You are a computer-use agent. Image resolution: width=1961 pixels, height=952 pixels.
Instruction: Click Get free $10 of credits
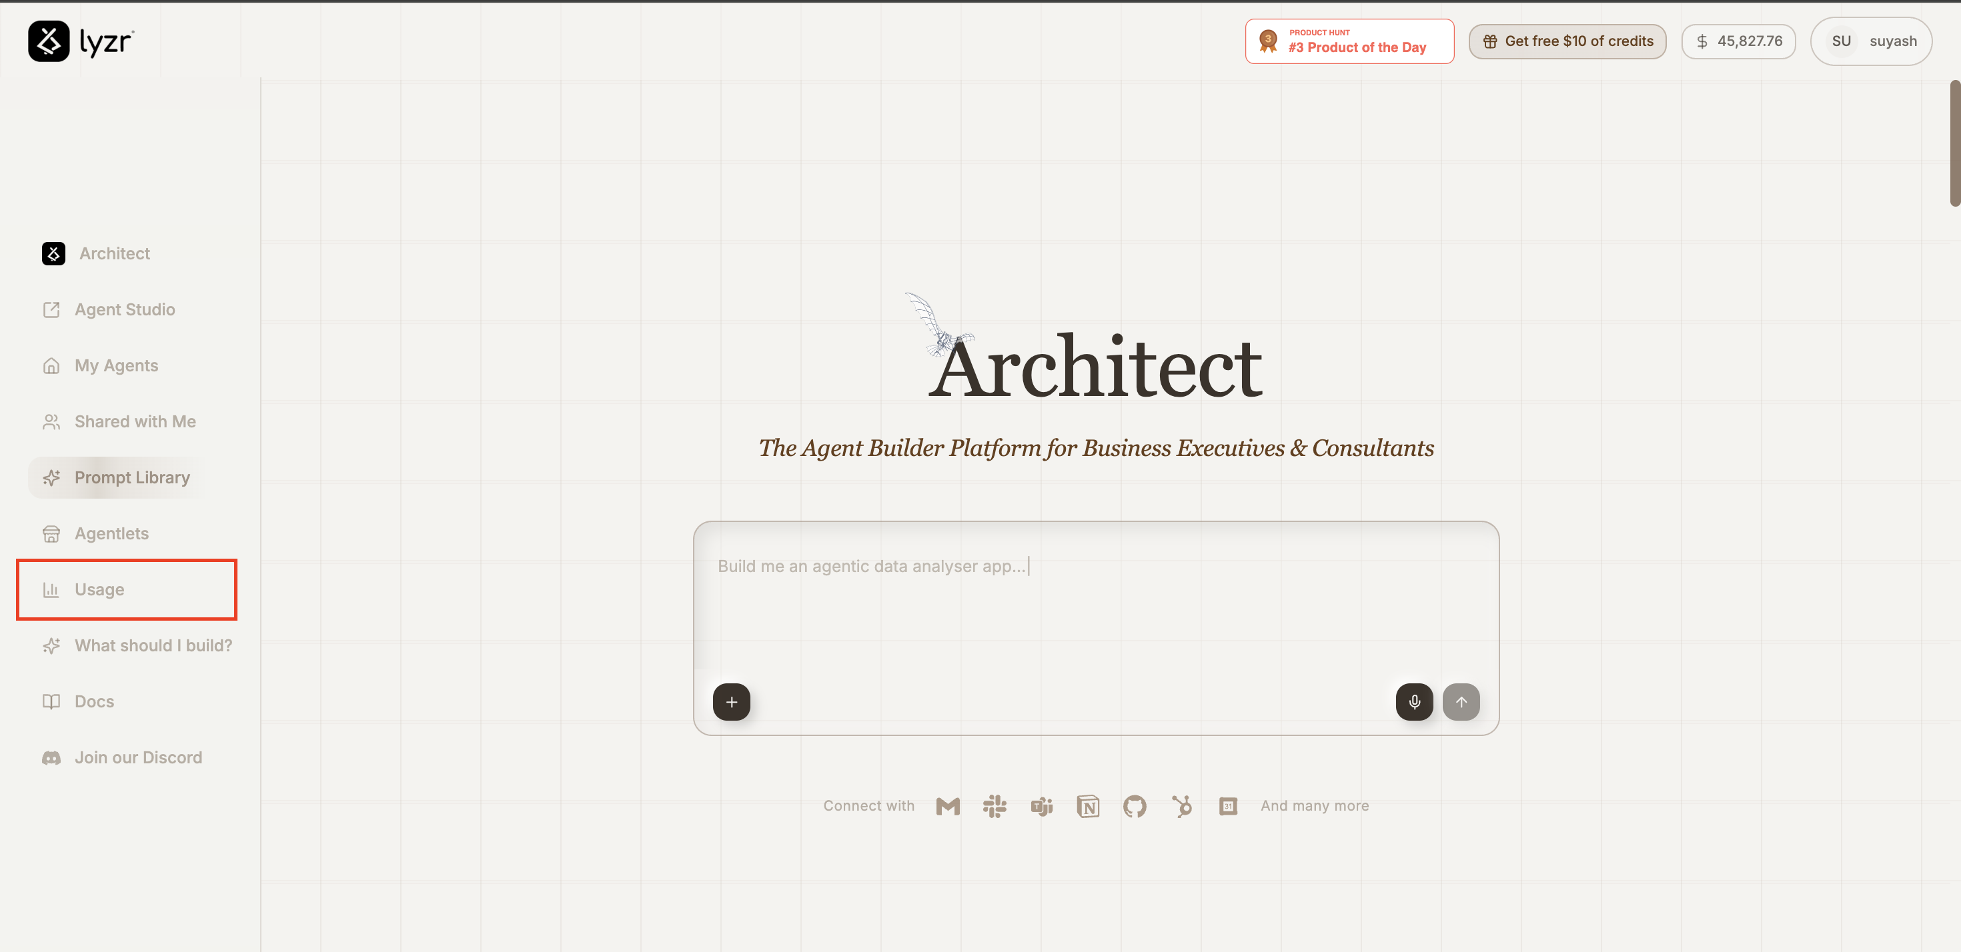tap(1567, 41)
